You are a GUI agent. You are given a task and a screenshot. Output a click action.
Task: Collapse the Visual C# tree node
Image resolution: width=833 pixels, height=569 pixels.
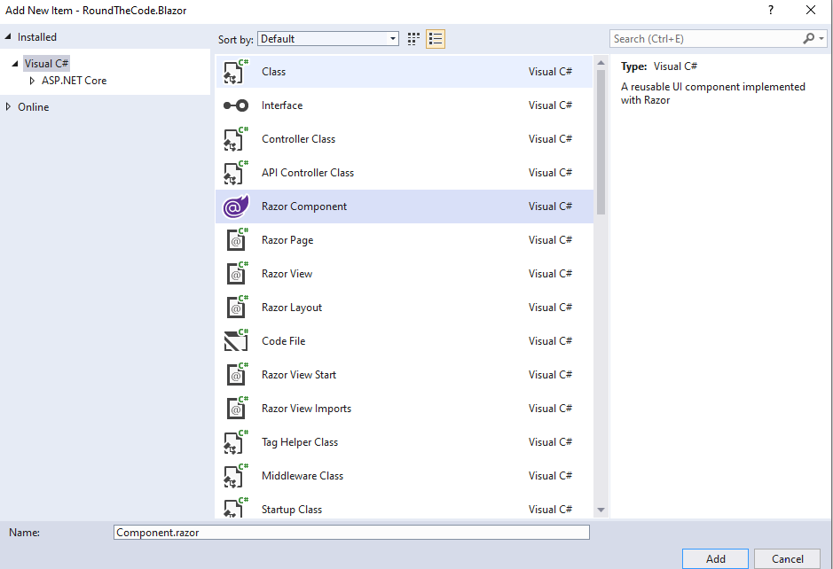coord(15,64)
